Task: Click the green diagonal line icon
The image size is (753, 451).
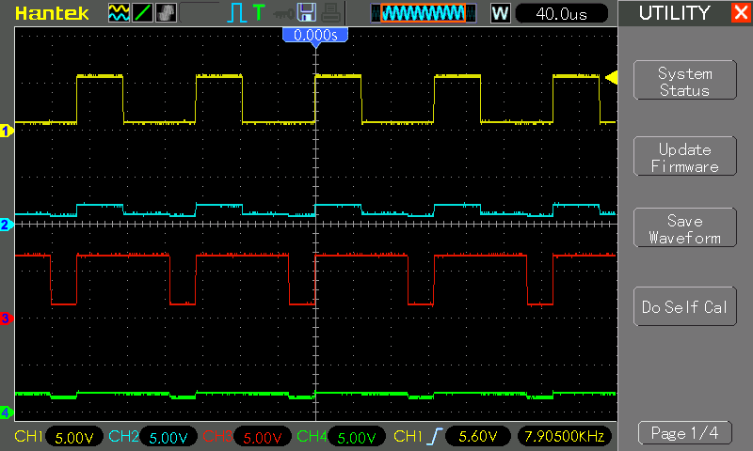Action: coord(143,13)
